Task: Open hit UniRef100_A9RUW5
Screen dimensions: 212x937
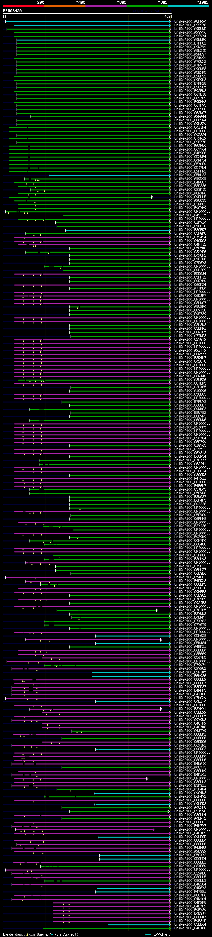Action: click(x=190, y=29)
